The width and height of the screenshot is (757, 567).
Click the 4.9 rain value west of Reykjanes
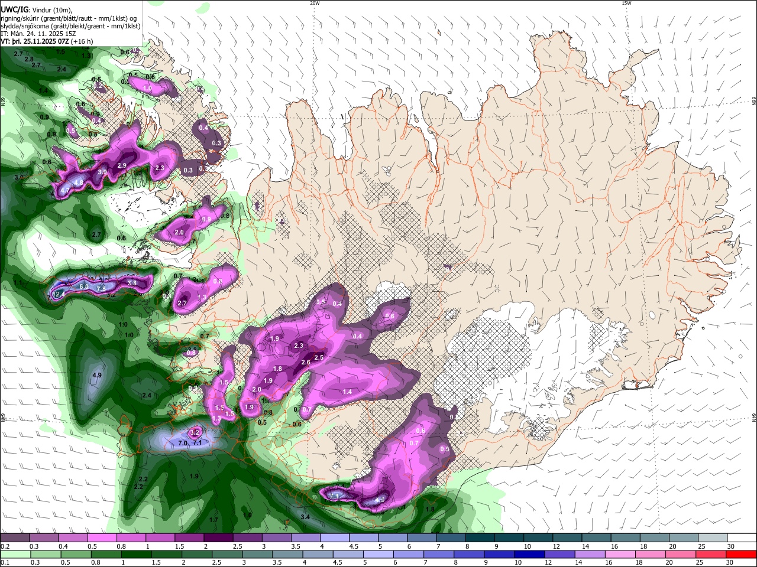(x=98, y=375)
